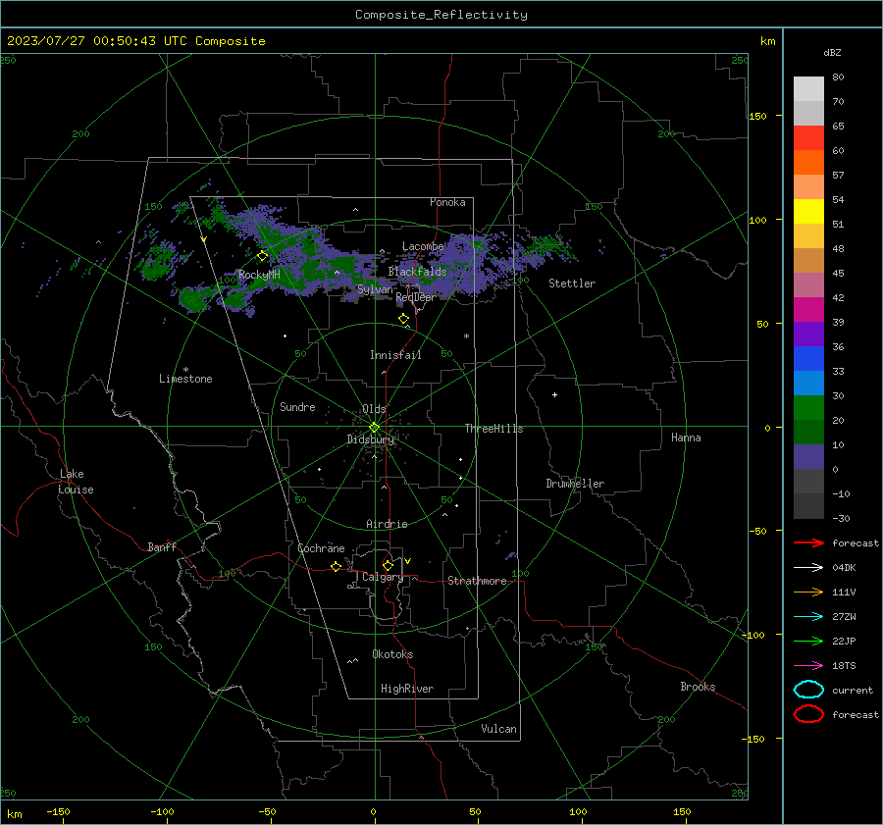Click the Sylvan label
The width and height of the screenshot is (883, 825).
pos(375,289)
